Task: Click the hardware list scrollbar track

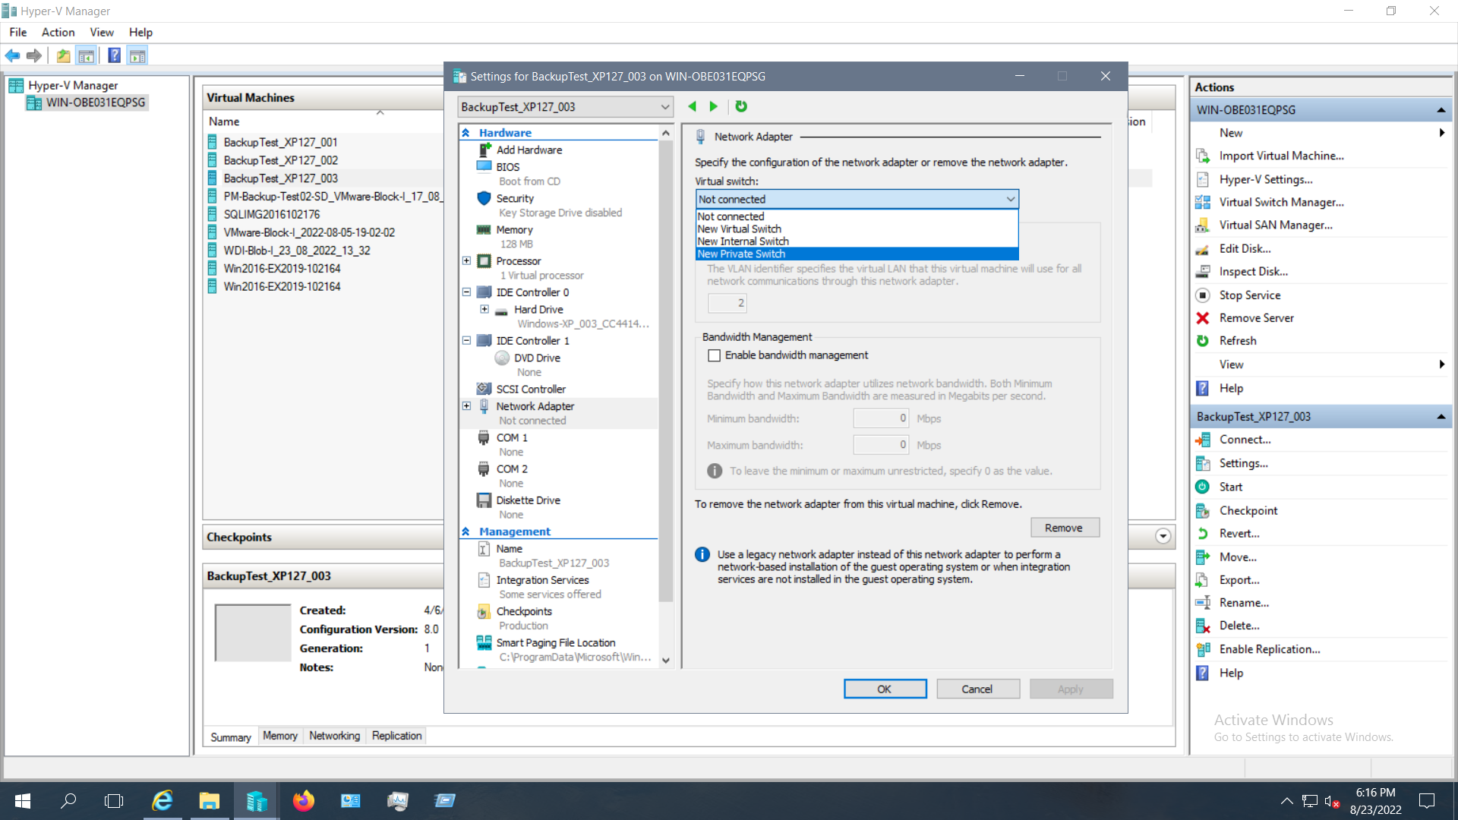Action: [666, 627]
